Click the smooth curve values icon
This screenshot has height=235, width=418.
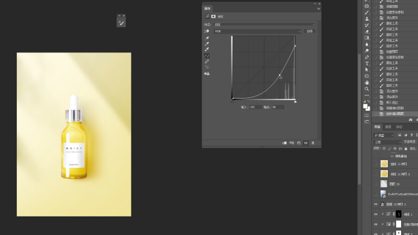(207, 67)
